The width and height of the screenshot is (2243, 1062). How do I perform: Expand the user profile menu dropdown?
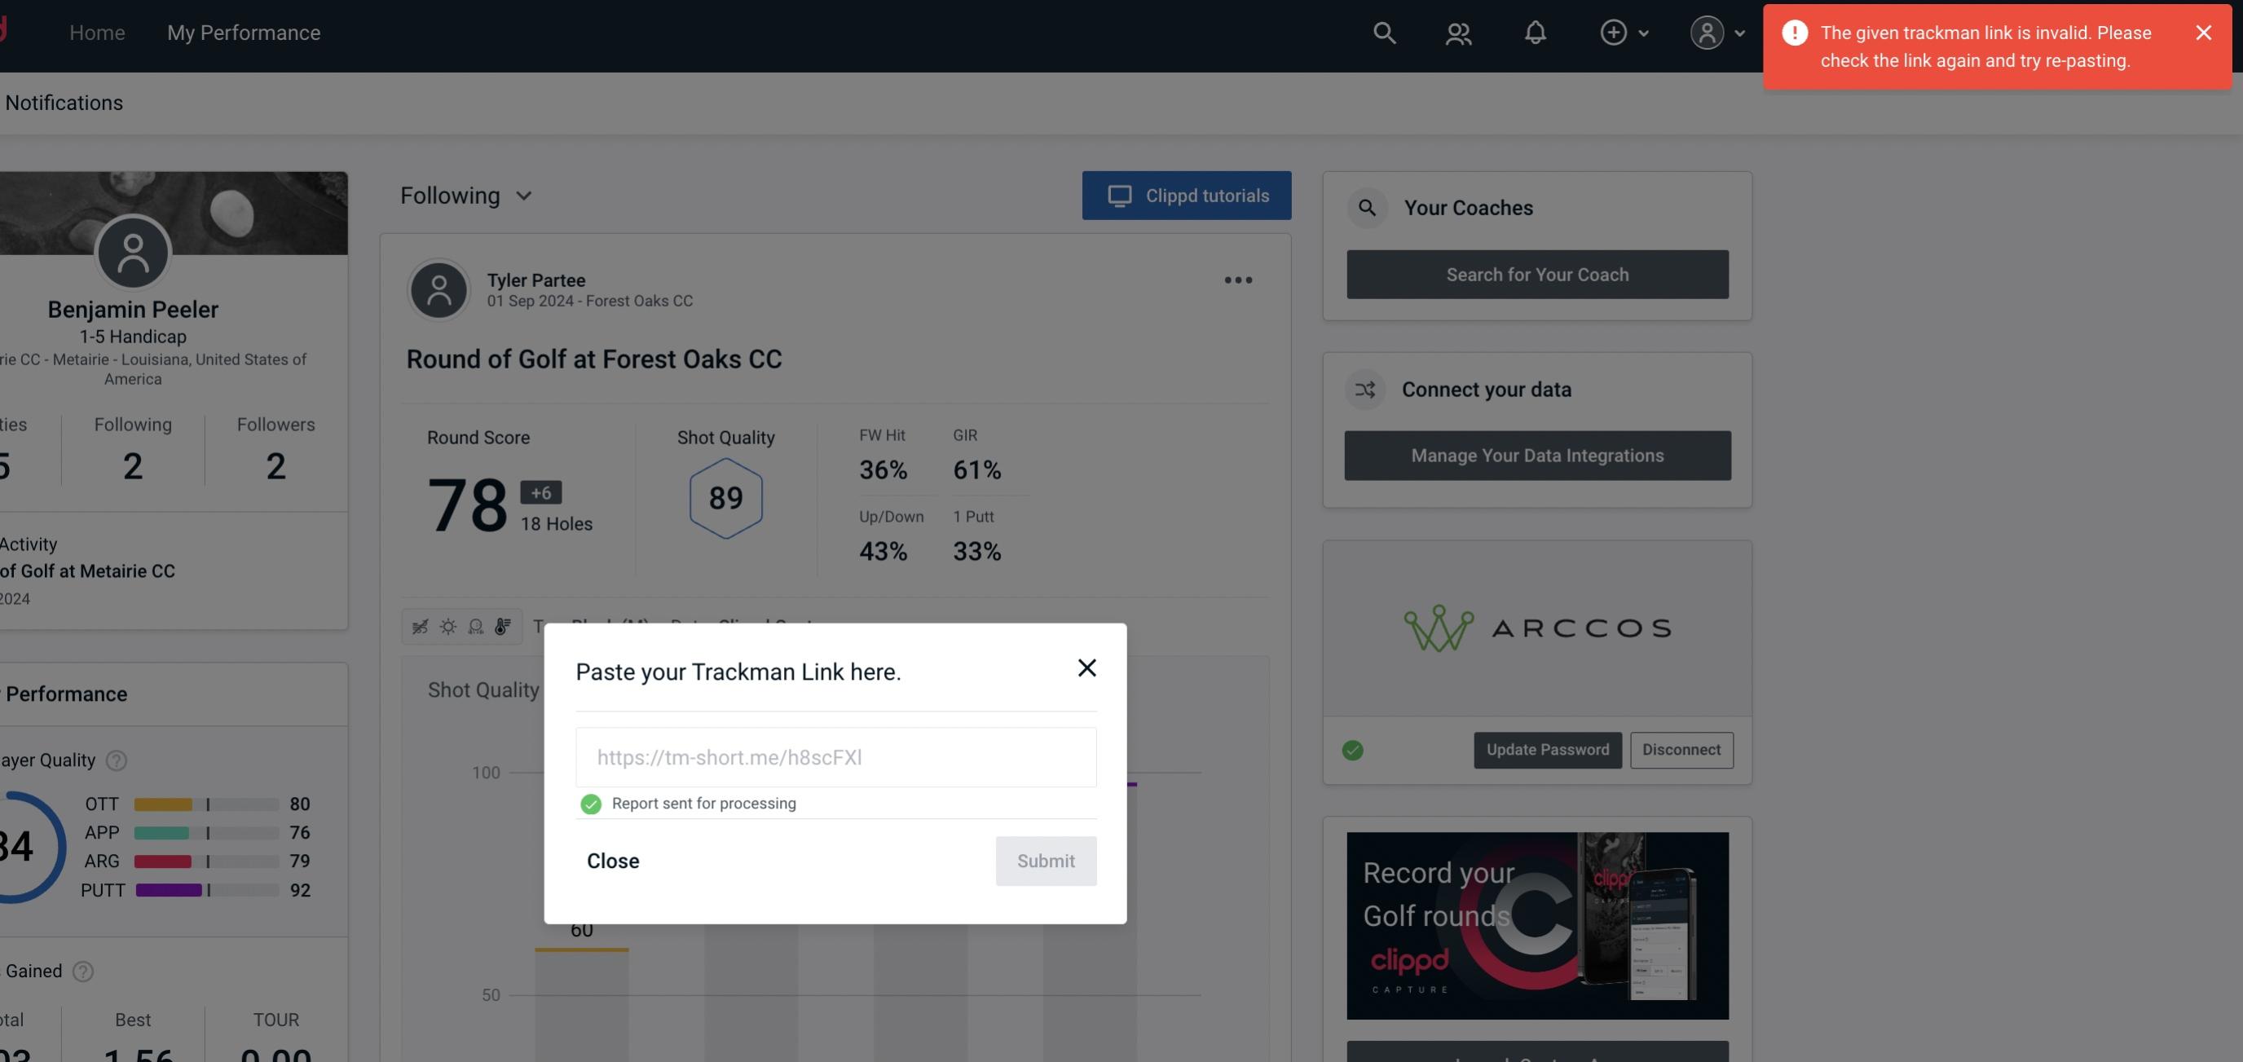coord(1716,32)
